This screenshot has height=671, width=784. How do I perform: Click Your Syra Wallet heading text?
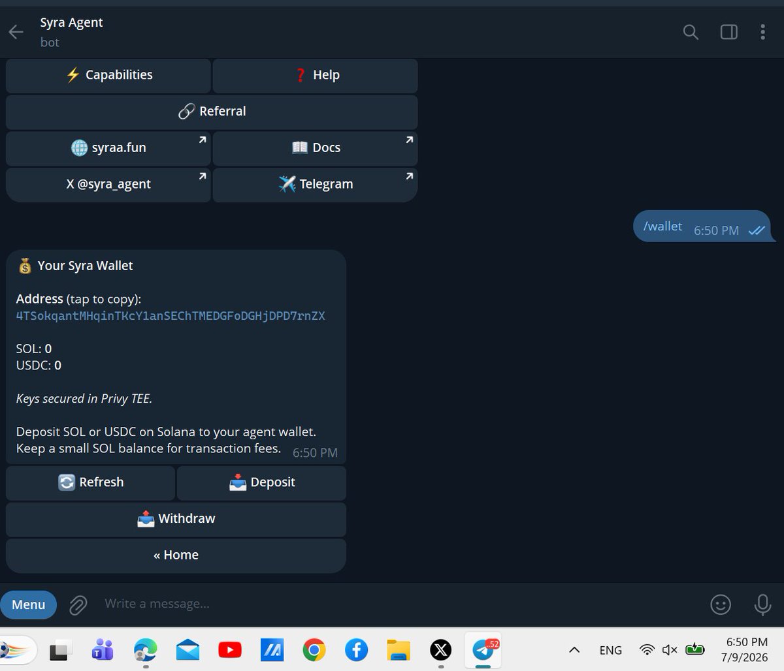coord(85,266)
